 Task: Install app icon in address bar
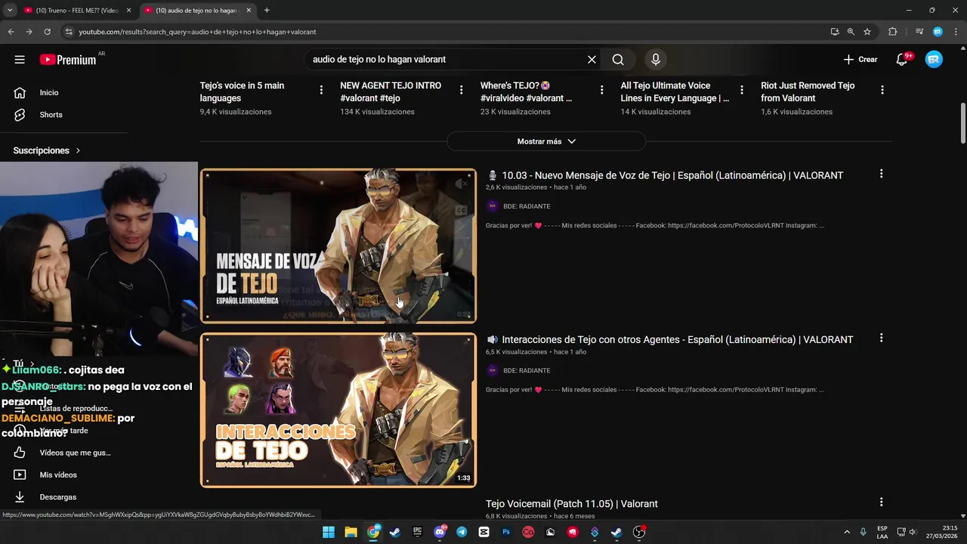point(835,32)
